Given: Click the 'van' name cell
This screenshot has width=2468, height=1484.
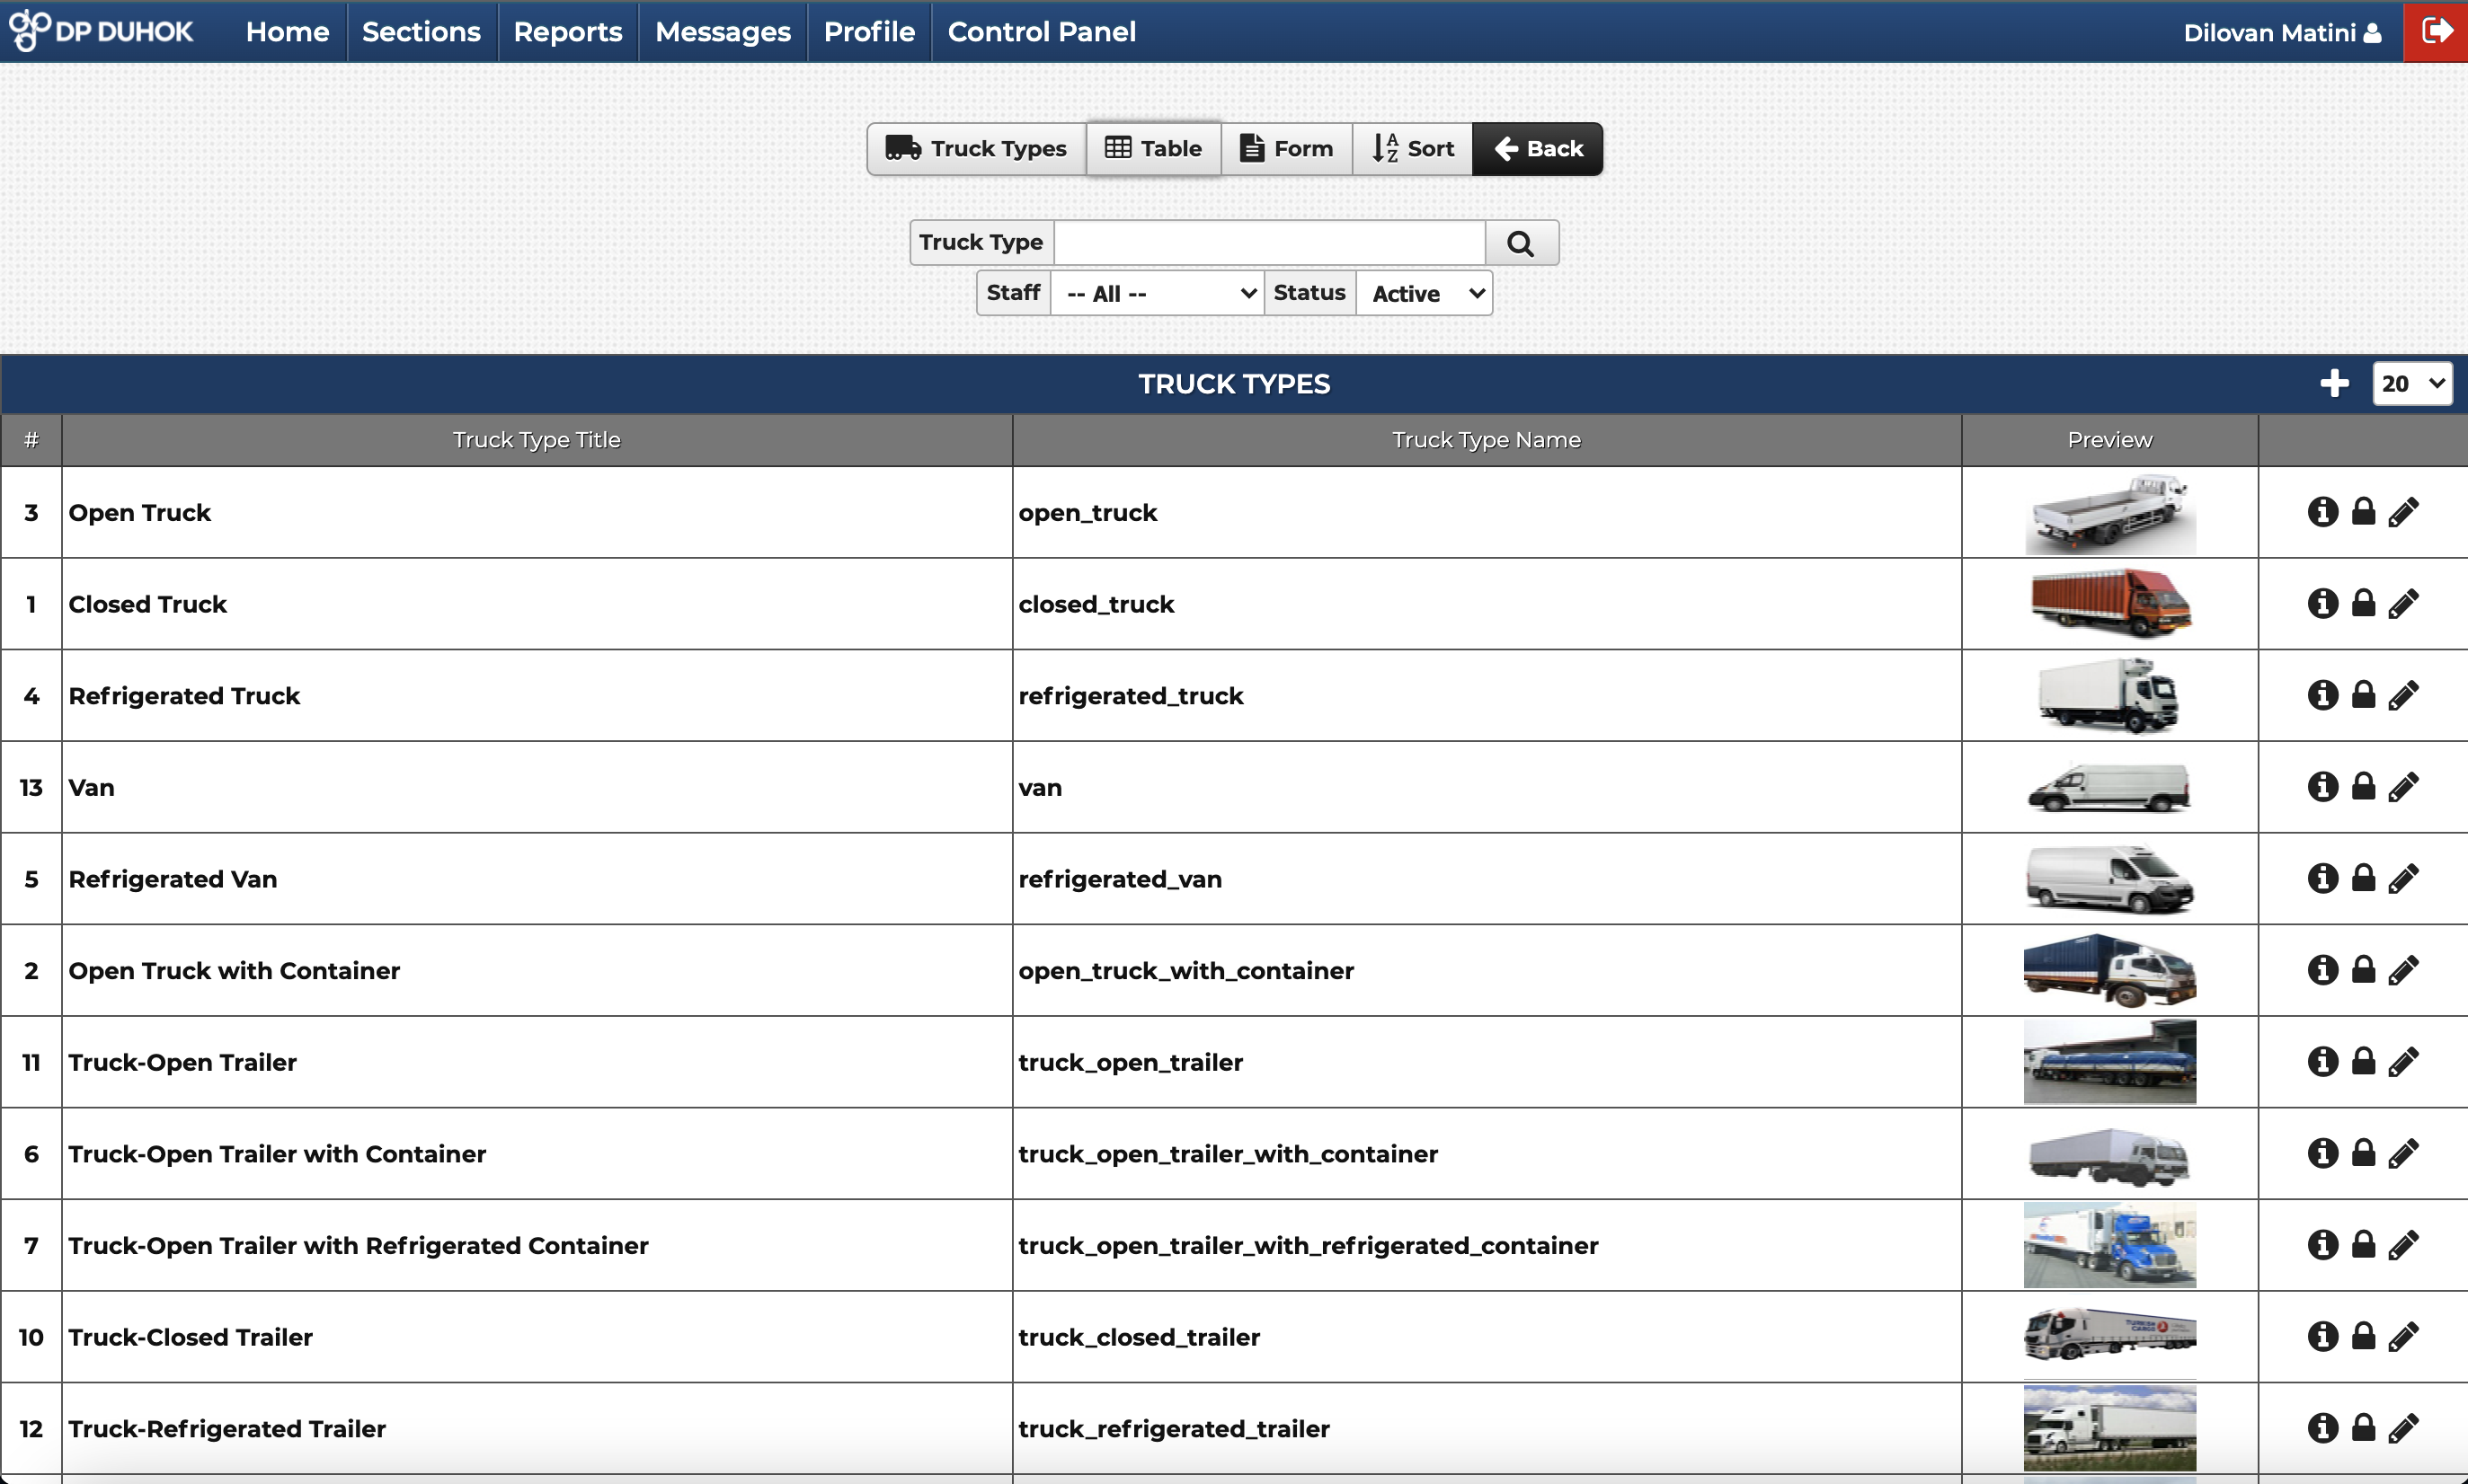Looking at the screenshot, I should 1487,787.
